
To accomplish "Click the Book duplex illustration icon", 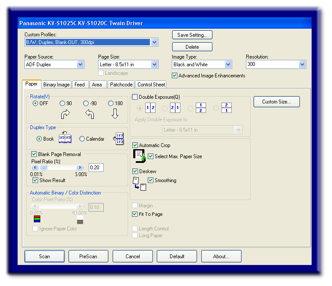I will (65, 137).
